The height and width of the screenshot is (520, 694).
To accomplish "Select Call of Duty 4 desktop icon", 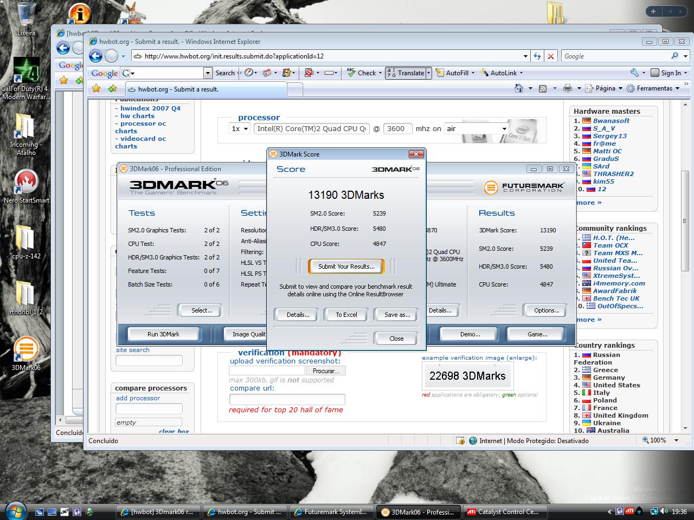I will [25, 79].
